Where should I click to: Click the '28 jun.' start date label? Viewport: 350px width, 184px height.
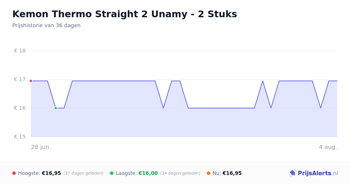41,147
